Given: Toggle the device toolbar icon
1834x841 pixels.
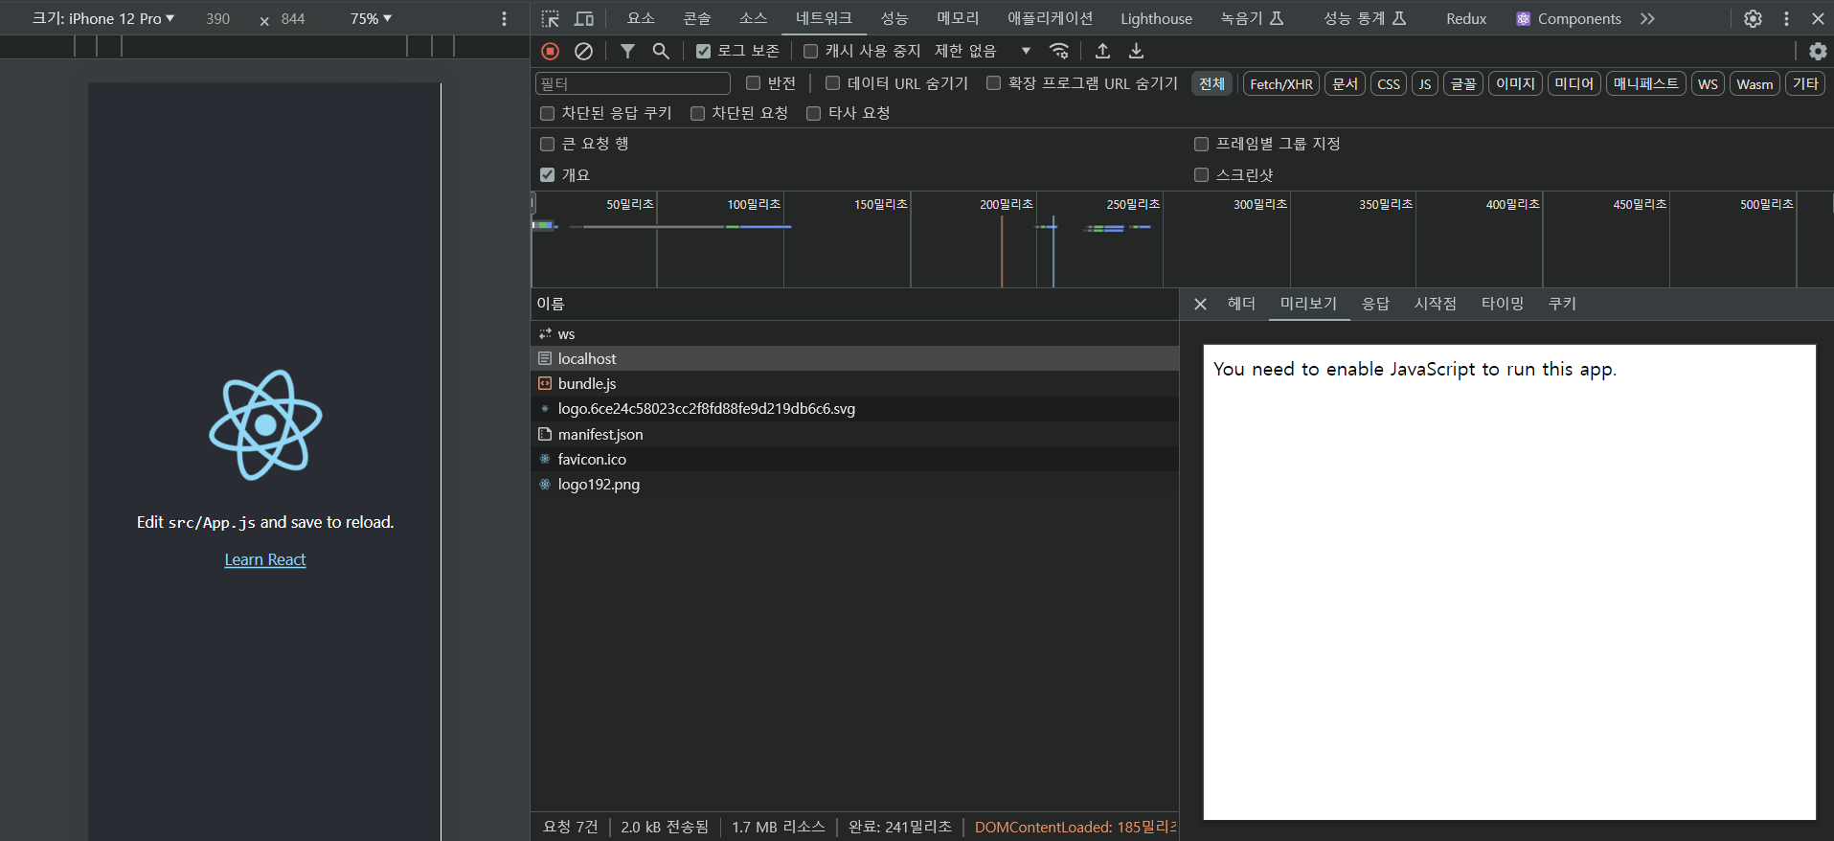Looking at the screenshot, I should [x=583, y=18].
